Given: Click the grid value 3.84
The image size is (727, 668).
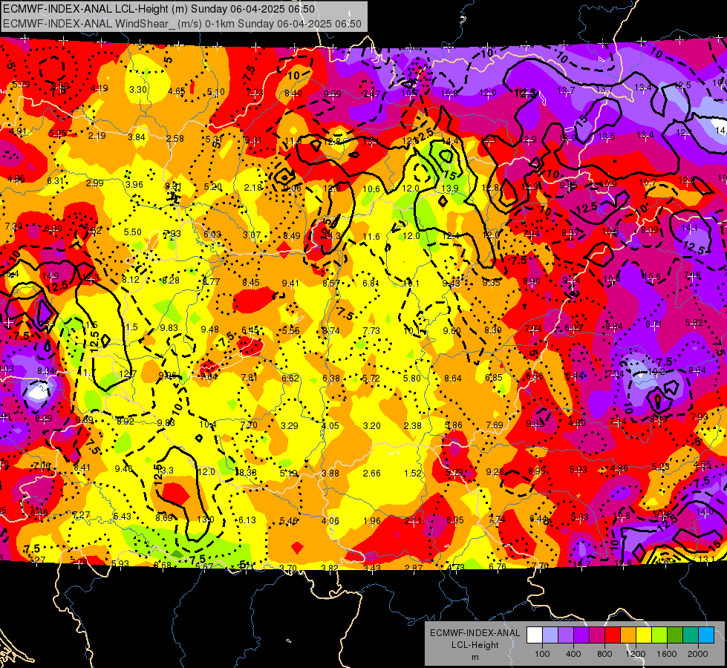Looking at the screenshot, I should pos(137,137).
